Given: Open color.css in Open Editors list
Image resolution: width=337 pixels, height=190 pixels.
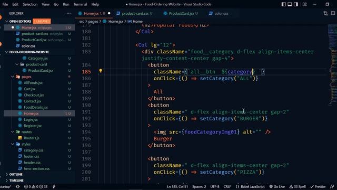Looking at the screenshot, I should coord(39,46).
